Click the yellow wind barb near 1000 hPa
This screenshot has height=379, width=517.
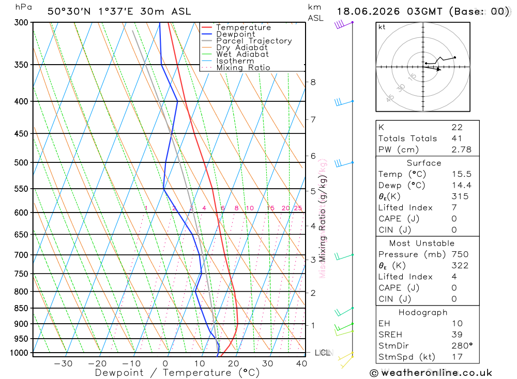coord(345,357)
